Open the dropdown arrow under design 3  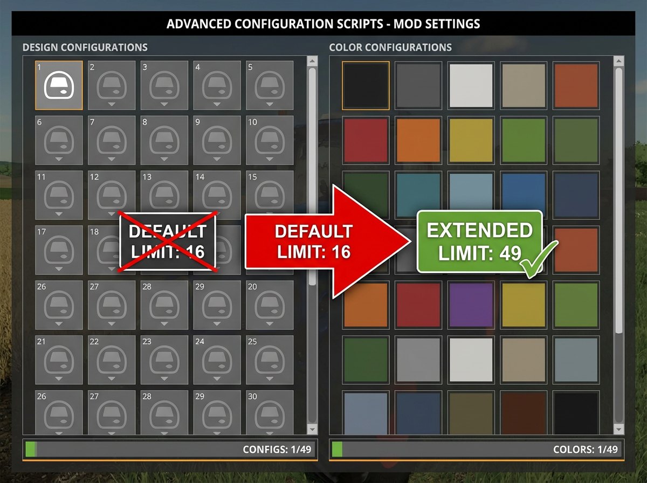pos(164,103)
